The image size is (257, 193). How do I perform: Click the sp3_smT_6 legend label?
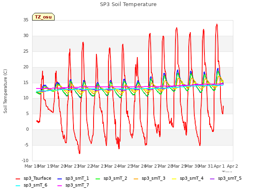(35, 185)
